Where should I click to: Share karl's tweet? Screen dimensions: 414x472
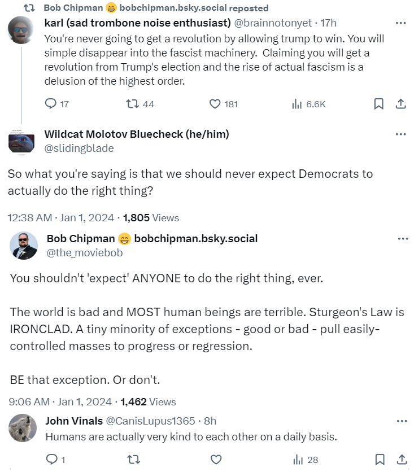(x=400, y=104)
